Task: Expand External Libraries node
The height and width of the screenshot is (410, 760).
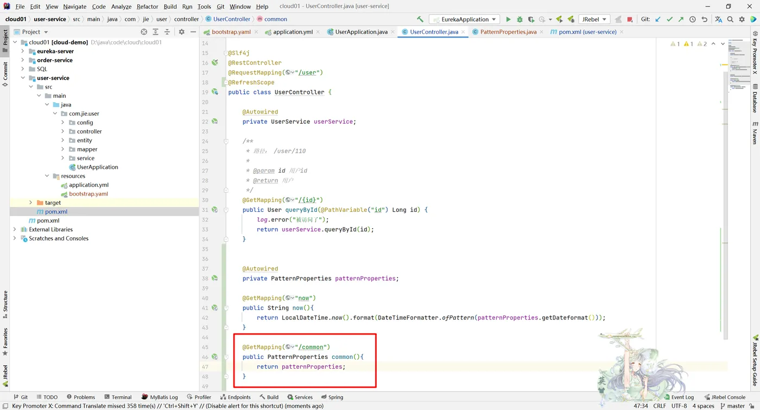Action: point(15,229)
